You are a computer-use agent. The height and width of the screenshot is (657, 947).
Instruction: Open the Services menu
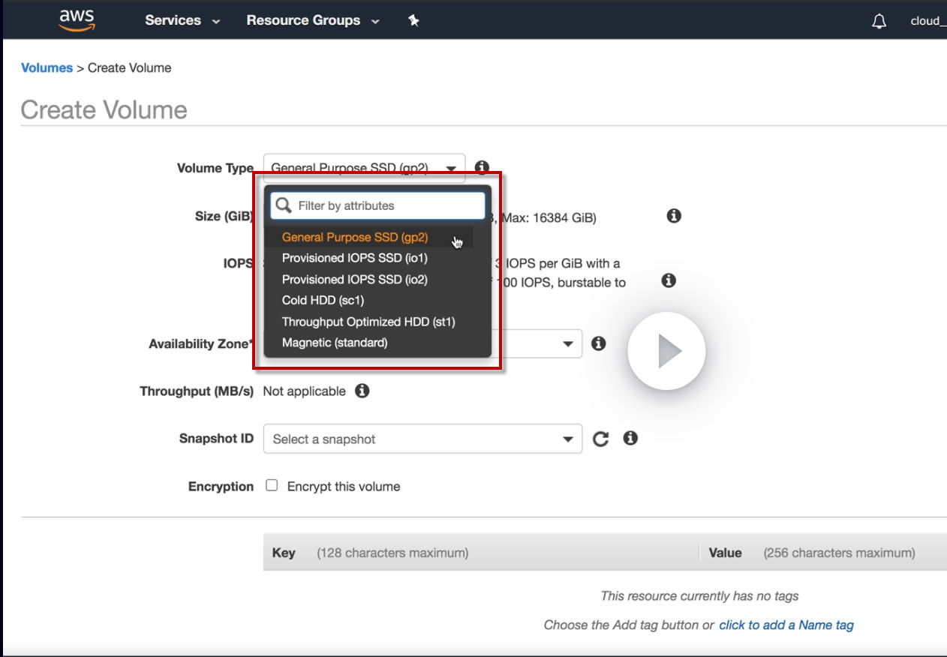(x=182, y=21)
